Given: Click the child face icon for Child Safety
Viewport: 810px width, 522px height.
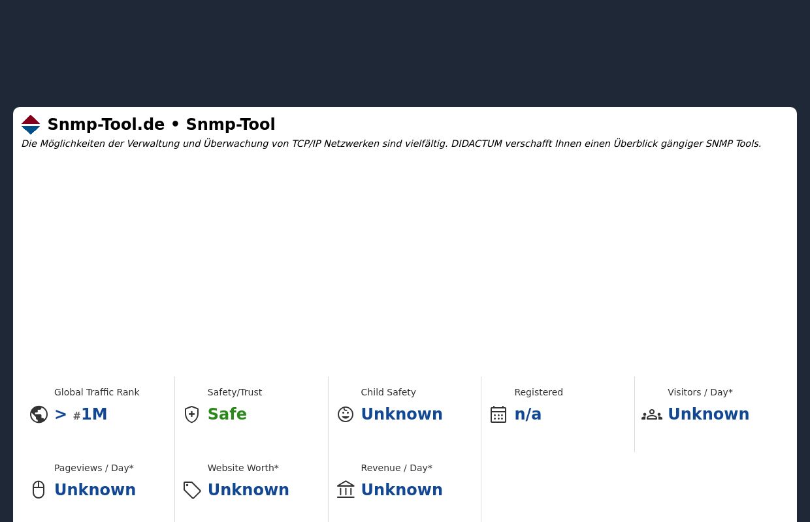Looking at the screenshot, I should pos(346,414).
